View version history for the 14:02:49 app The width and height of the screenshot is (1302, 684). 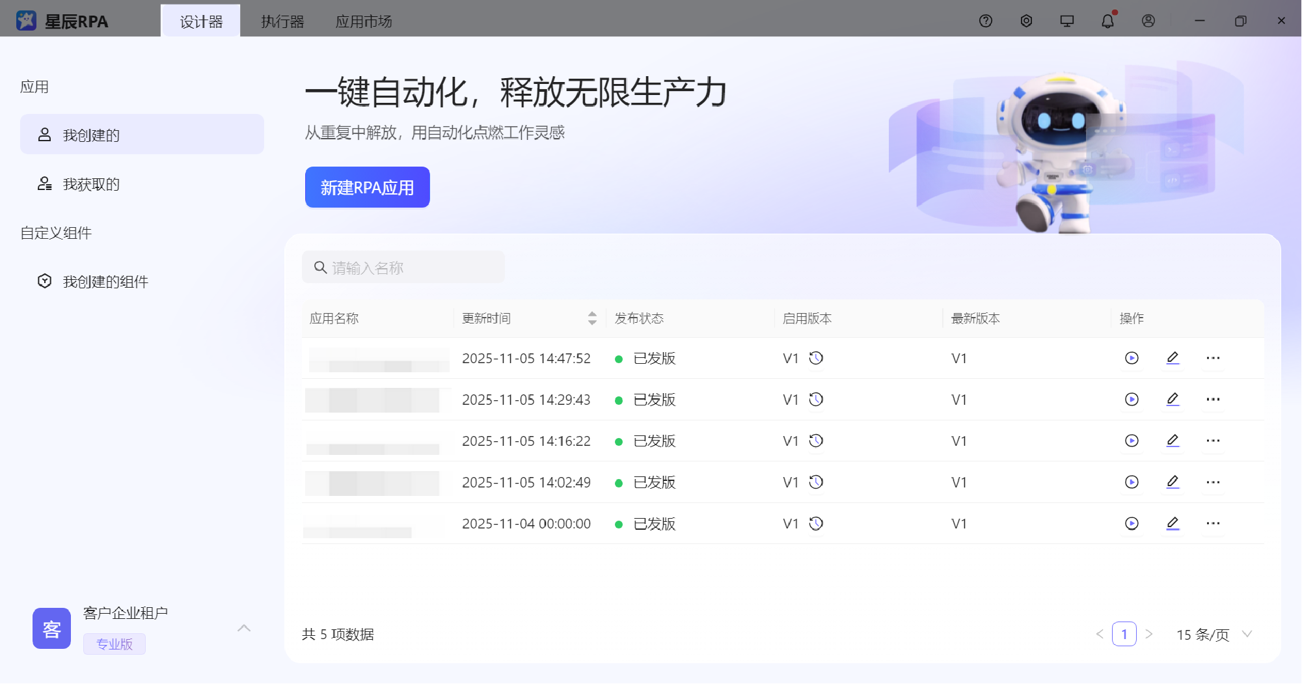click(x=816, y=482)
